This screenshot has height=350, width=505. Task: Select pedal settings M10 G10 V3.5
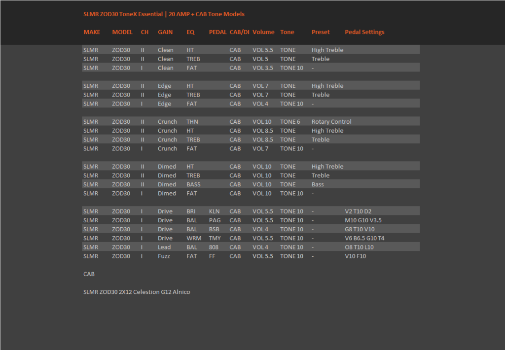point(363,220)
